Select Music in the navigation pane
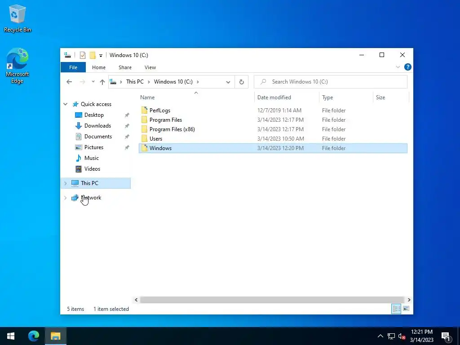Viewport: 460px width, 345px height. pyautogui.click(x=92, y=158)
